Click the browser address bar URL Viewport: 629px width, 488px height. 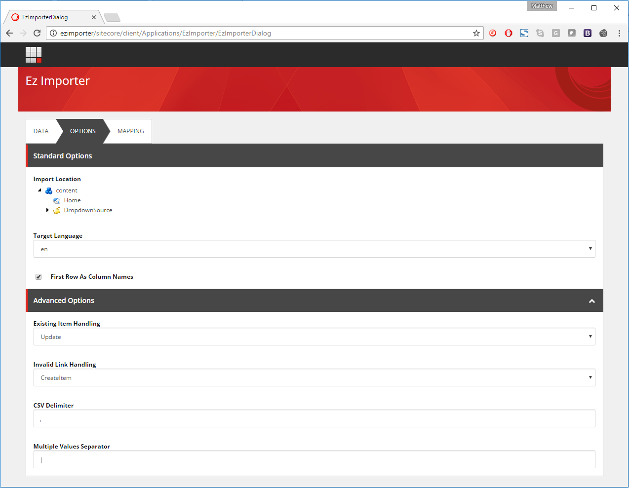click(165, 33)
